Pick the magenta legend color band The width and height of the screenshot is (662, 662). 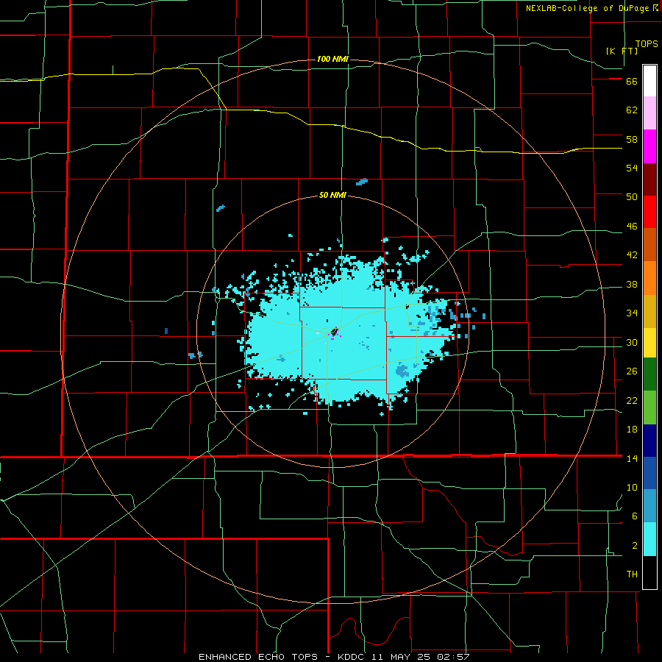649,146
